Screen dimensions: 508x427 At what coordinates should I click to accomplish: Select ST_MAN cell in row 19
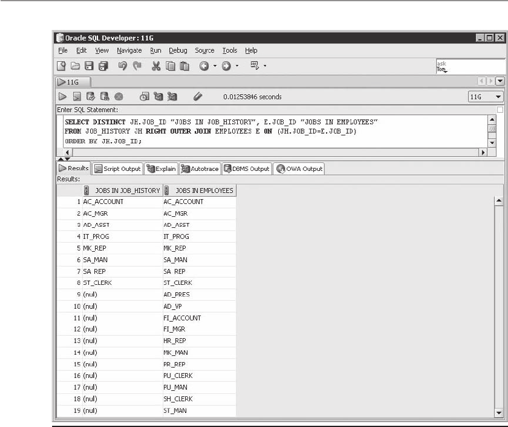pos(199,410)
